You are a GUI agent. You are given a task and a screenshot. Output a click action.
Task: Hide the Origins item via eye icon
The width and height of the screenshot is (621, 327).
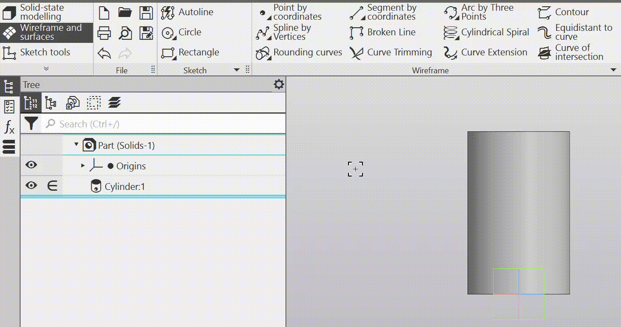[31, 165]
